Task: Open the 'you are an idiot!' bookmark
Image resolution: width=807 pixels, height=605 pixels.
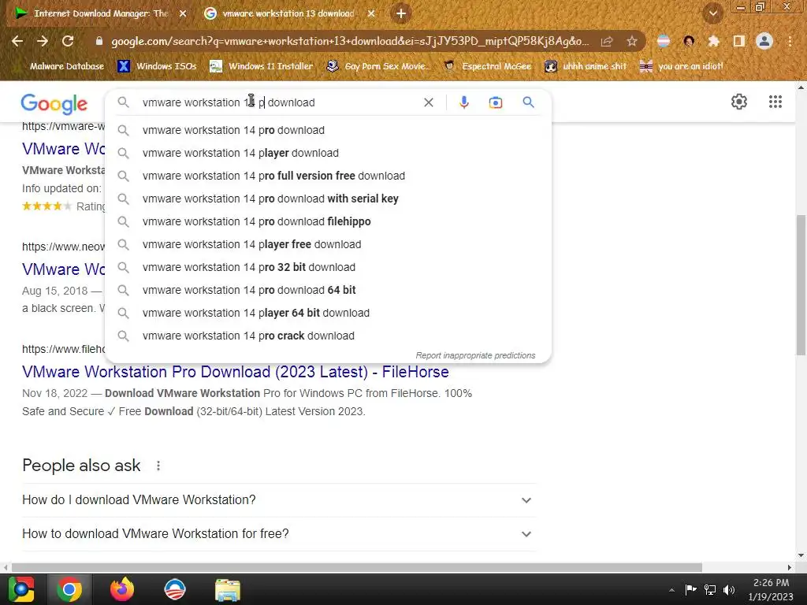Action: pyautogui.click(x=681, y=66)
